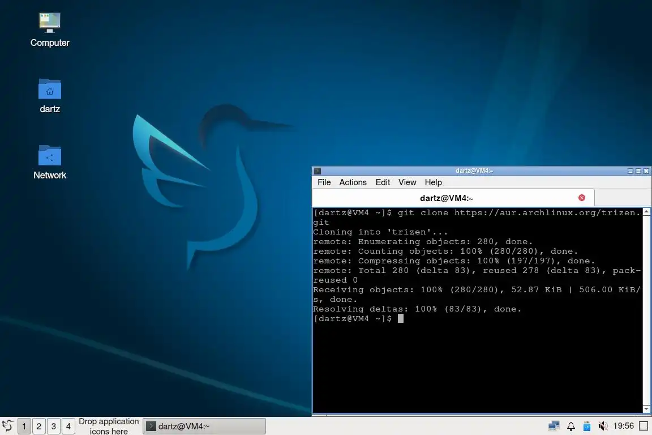Maximize the terminal window
The image size is (652, 435).
638,171
